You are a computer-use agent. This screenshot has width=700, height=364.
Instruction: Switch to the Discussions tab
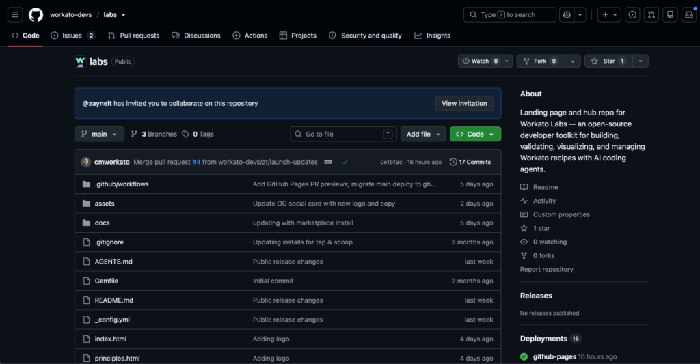(196, 36)
